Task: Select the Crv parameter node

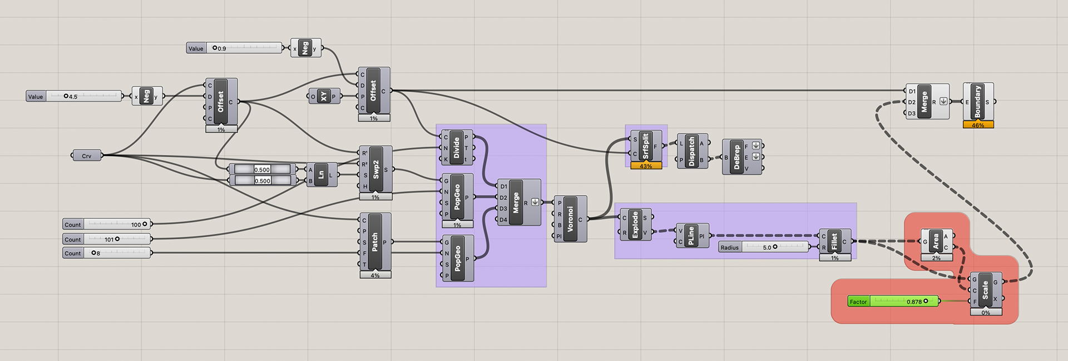Action: coord(87,156)
